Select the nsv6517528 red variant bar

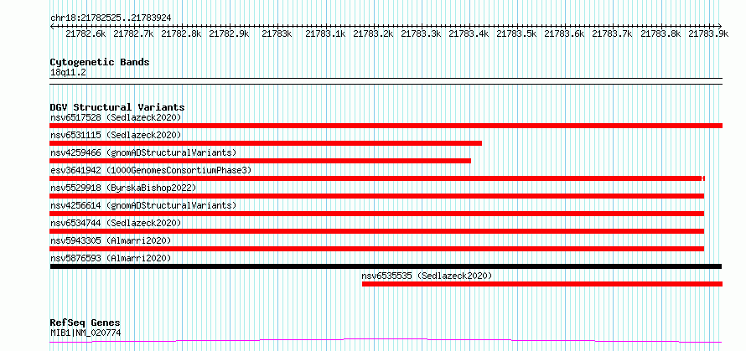pyautogui.click(x=386, y=126)
